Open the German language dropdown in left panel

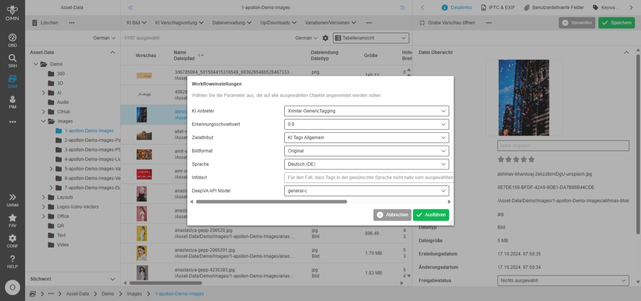pos(104,38)
